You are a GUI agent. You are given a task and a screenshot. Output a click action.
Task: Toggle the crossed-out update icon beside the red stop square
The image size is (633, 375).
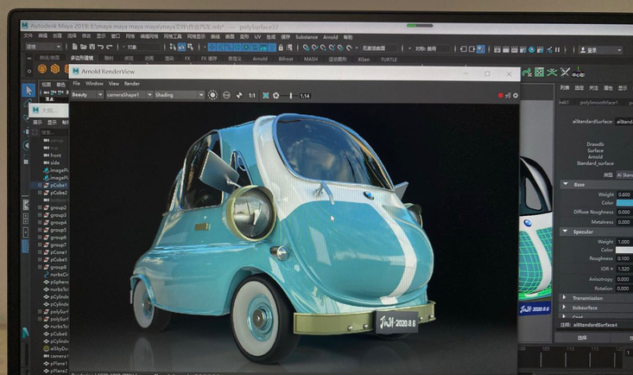point(508,95)
